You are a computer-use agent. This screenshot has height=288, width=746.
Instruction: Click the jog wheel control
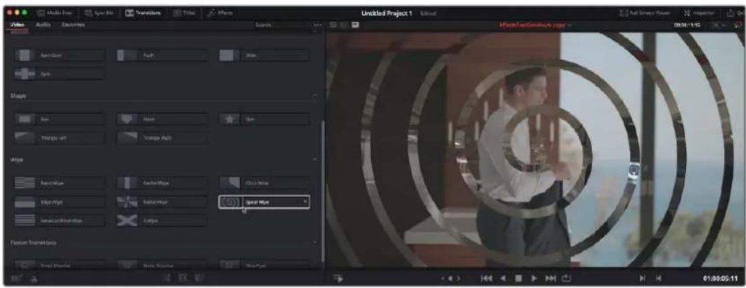pyautogui.click(x=450, y=278)
